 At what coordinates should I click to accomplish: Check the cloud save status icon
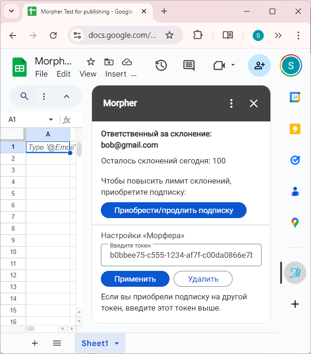pyautogui.click(x=127, y=62)
